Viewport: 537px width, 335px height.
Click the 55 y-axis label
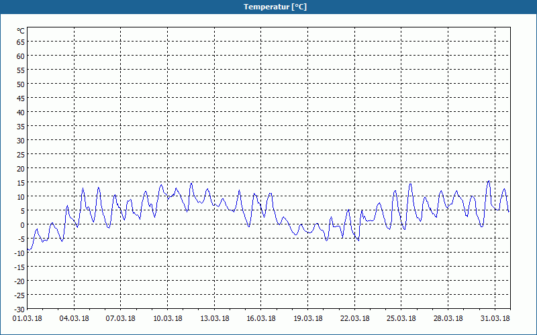(21, 70)
